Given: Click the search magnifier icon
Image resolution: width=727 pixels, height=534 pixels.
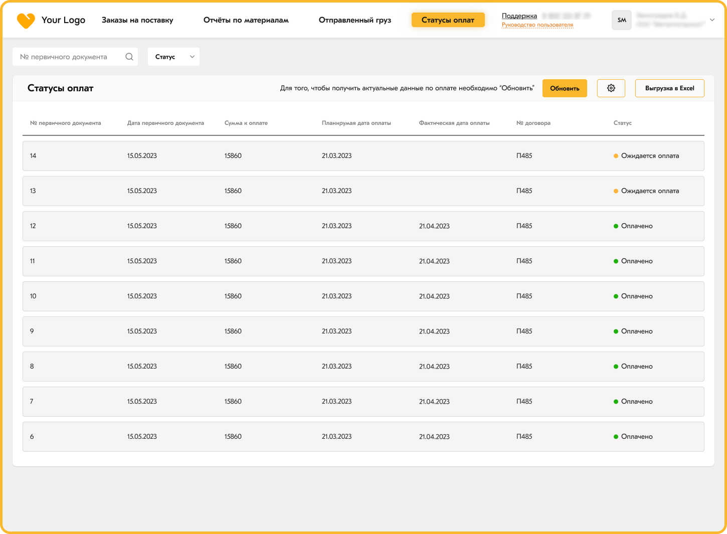Looking at the screenshot, I should coord(129,57).
